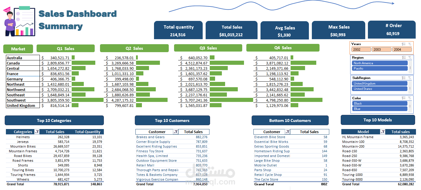Enable multi-select in the Years slicer
The image size is (421, 190).
coord(404,44)
